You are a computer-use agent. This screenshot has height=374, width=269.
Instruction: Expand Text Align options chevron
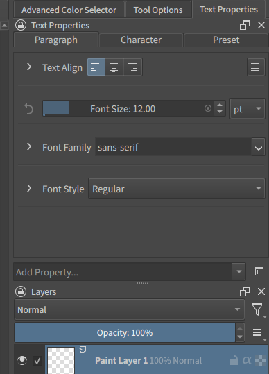(x=29, y=67)
